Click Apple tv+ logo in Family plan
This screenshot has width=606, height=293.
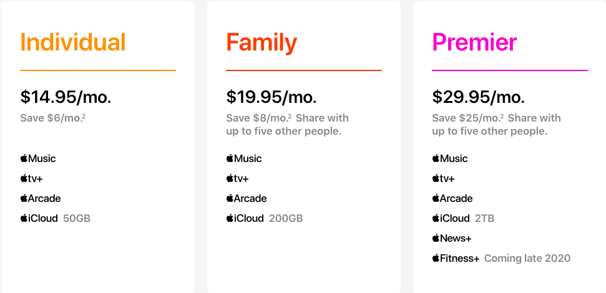(238, 178)
